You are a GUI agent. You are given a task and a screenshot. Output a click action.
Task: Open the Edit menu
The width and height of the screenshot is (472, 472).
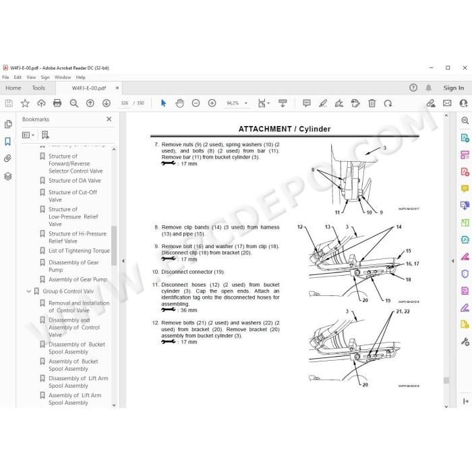point(18,78)
